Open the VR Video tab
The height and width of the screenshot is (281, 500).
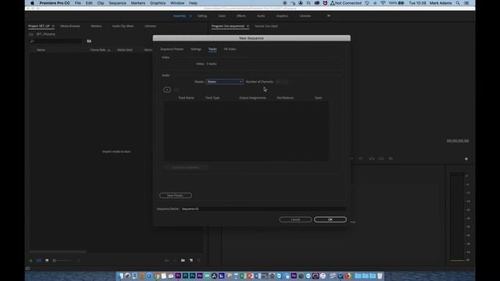(x=230, y=49)
